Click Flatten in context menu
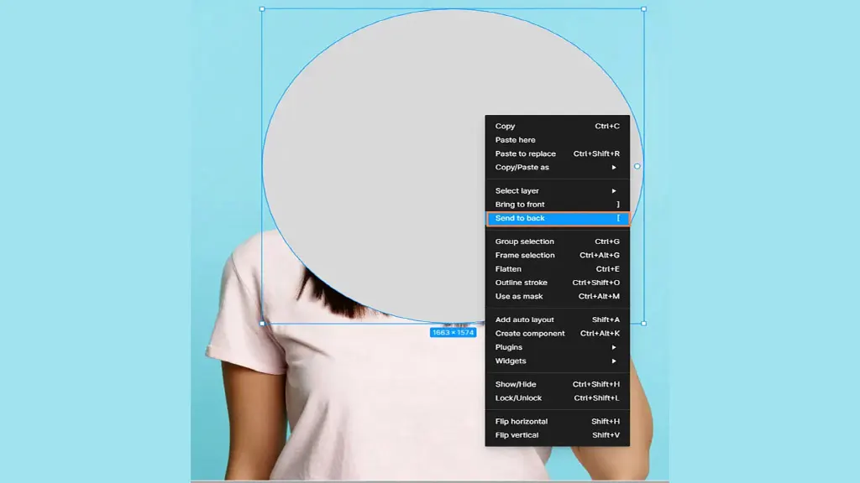 (558, 269)
